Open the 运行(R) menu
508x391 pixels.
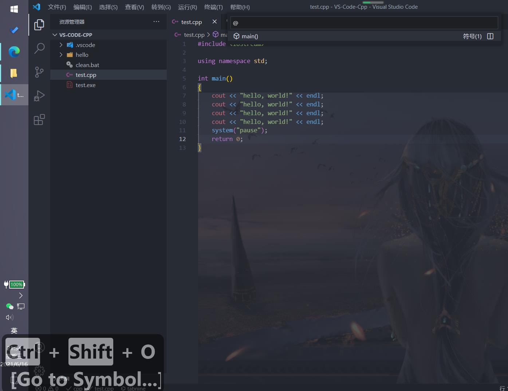(188, 7)
